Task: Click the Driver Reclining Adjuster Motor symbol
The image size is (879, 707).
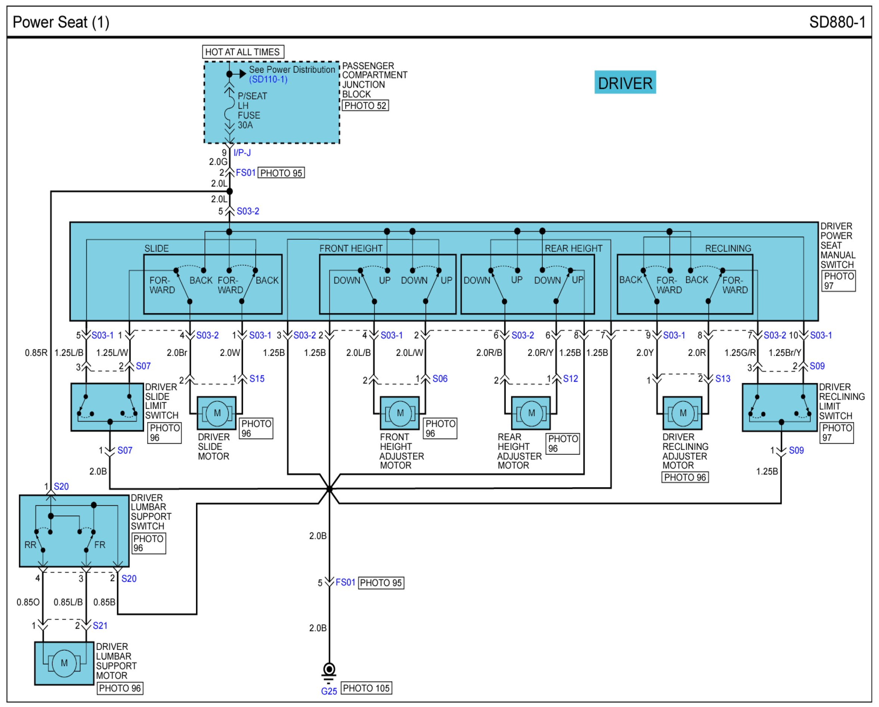Action: [683, 413]
